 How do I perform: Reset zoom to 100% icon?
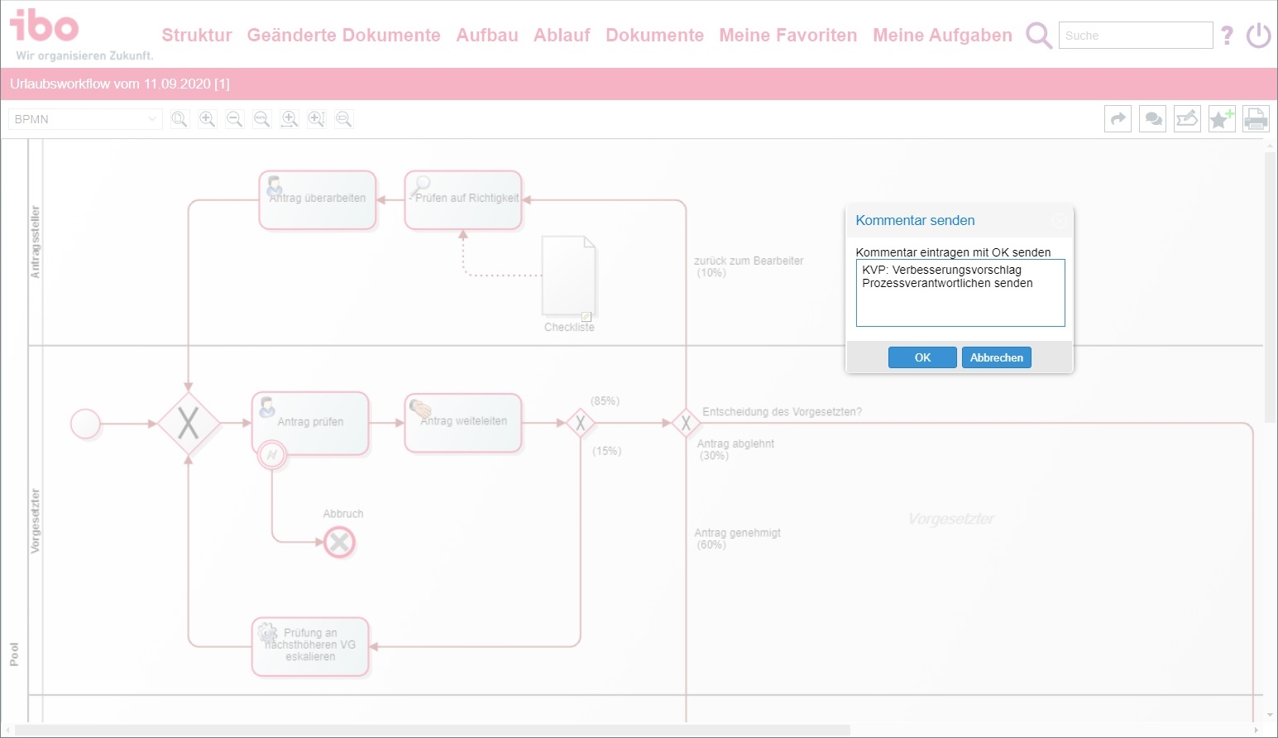coord(262,119)
